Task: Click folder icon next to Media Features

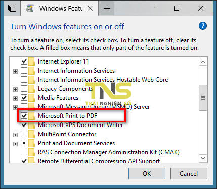Action: click(31, 98)
